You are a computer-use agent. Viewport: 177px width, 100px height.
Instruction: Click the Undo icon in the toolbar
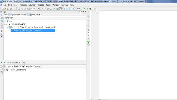31,9
